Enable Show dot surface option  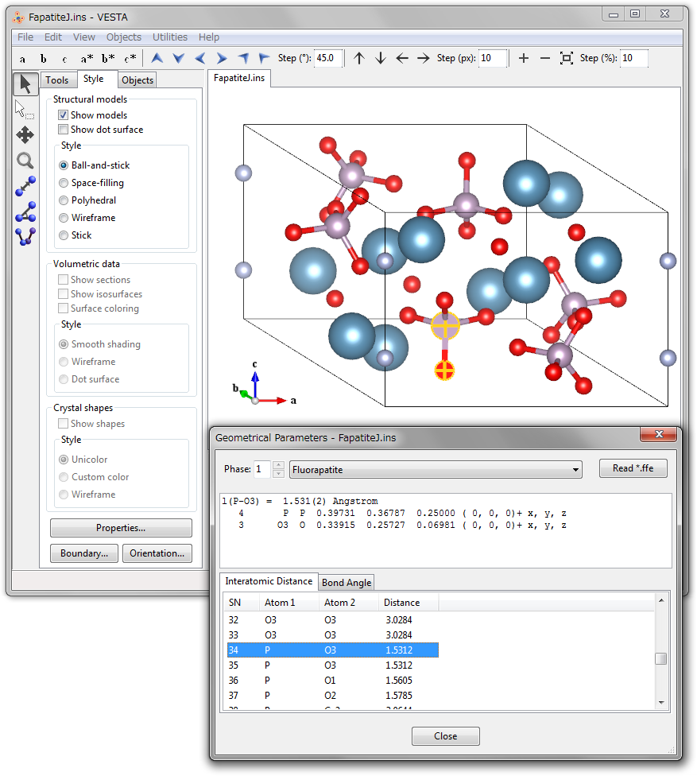click(64, 130)
